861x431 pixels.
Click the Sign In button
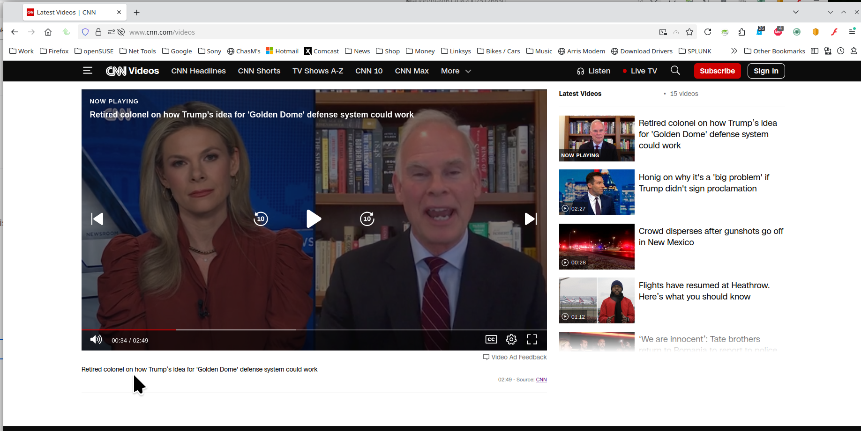click(x=766, y=71)
